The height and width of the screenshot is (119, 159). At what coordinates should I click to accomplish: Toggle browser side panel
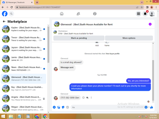[x=147, y=7]
